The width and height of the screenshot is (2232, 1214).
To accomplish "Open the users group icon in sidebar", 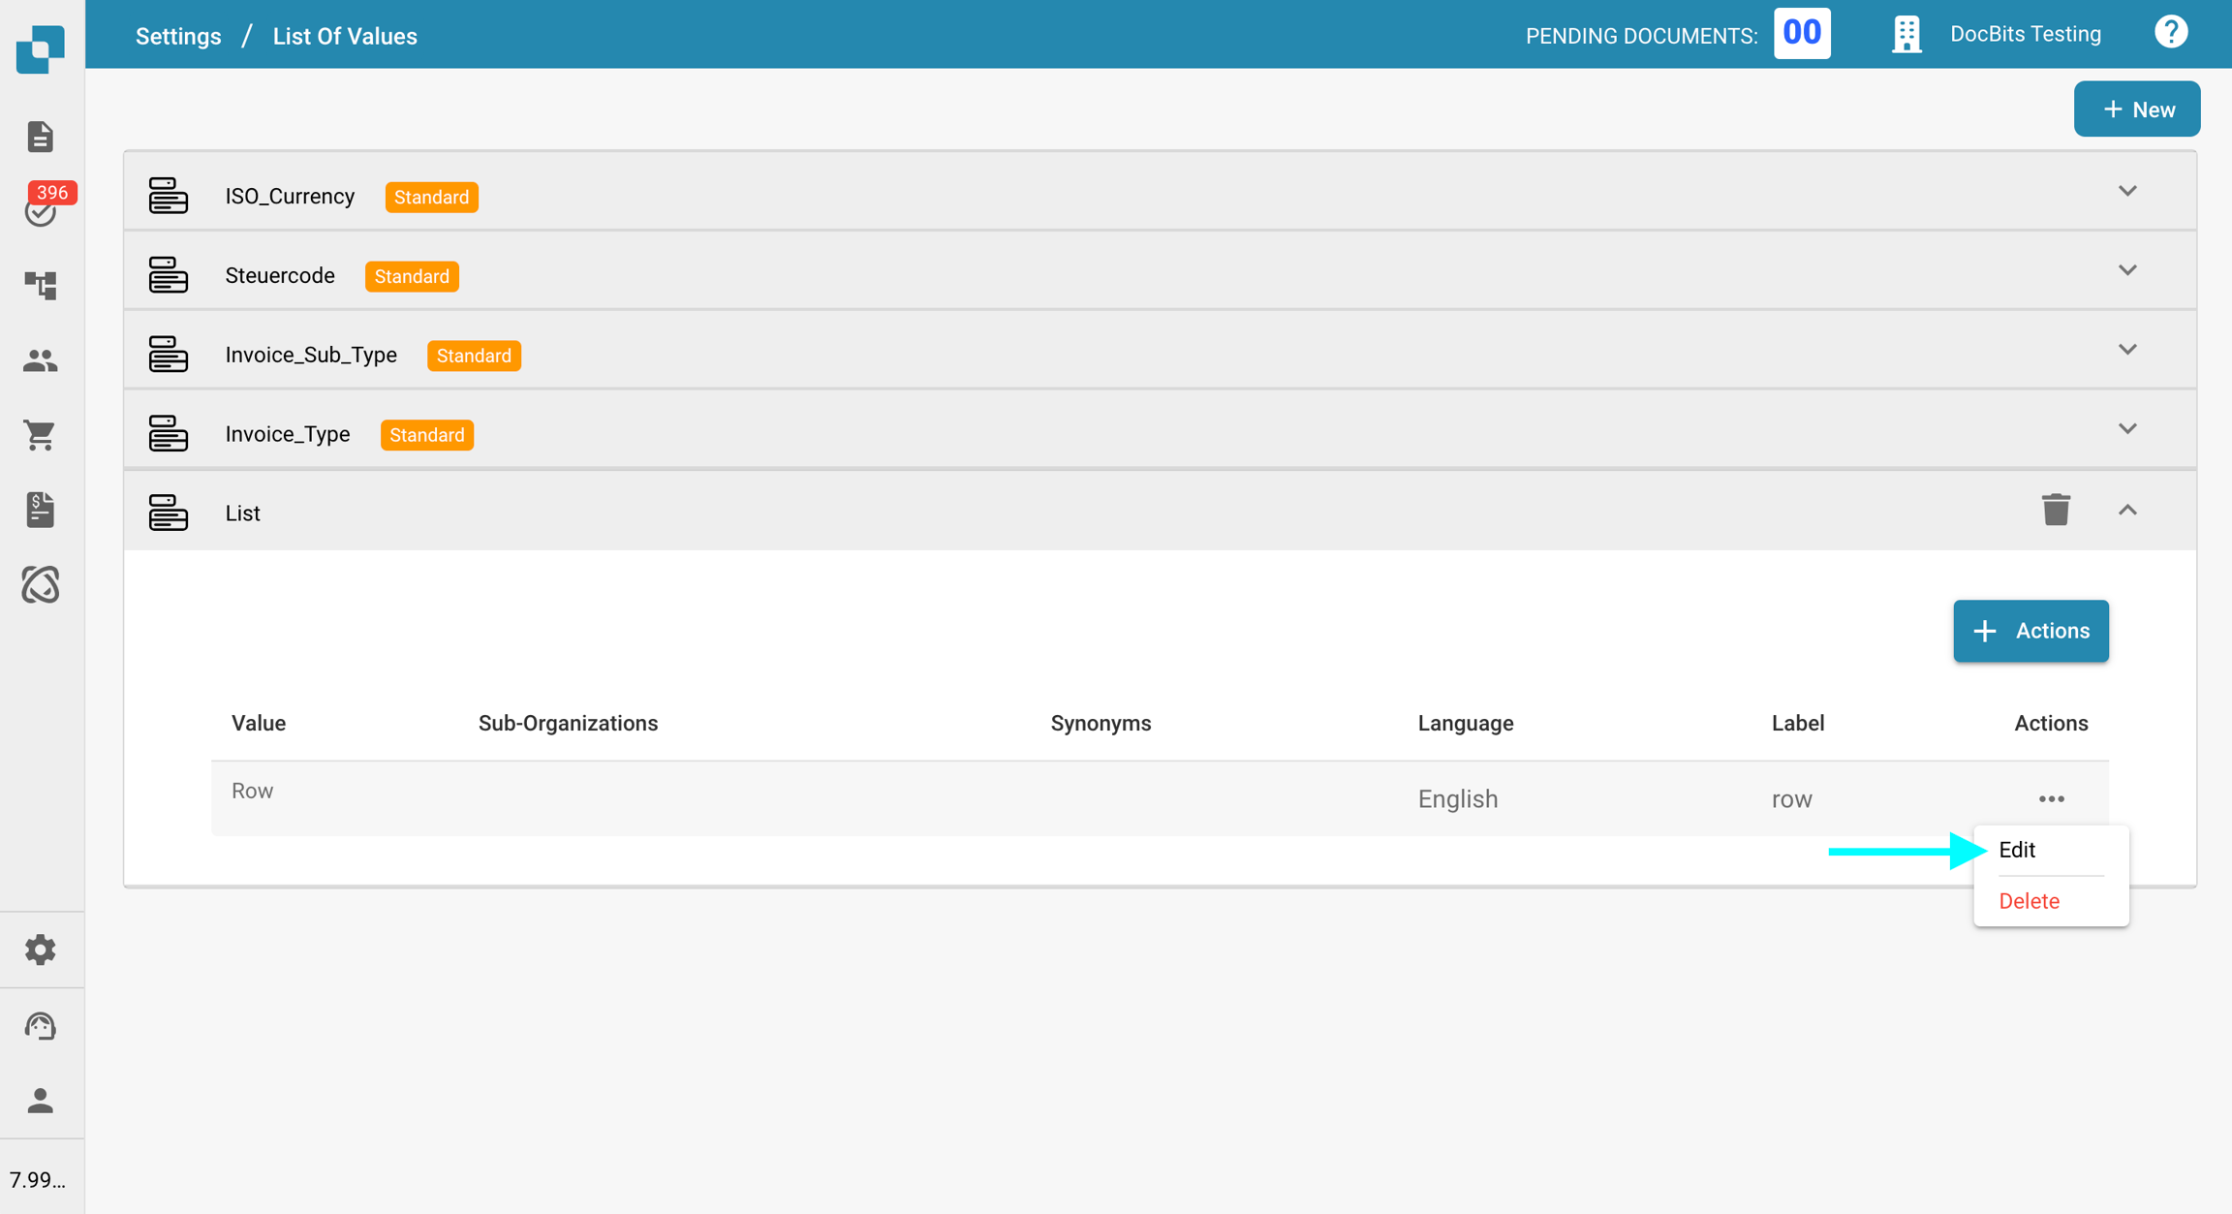I will tap(41, 360).
